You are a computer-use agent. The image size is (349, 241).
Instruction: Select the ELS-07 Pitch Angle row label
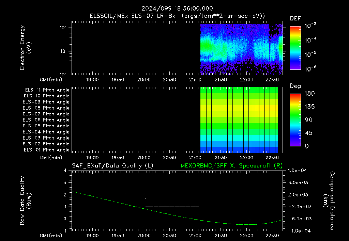pos(46,114)
